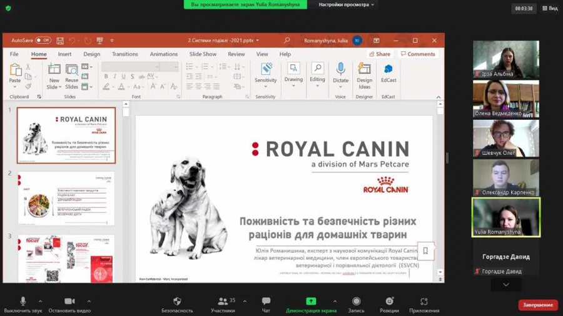Click the Cut scissors icon
Viewport: 563px width, 316px height.
coord(28,67)
